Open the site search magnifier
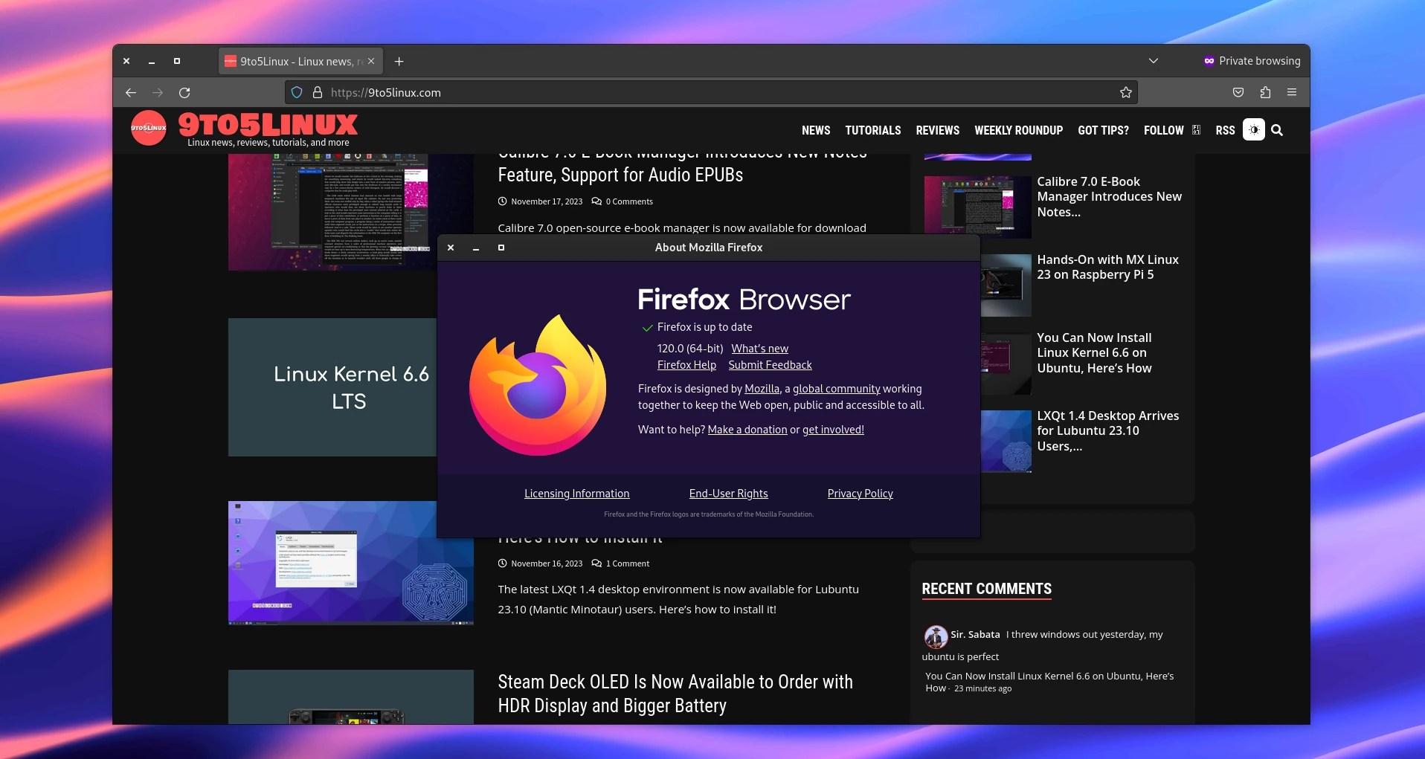This screenshot has width=1425, height=759. point(1277,130)
